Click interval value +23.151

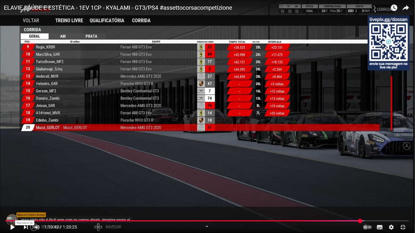[x=277, y=47]
